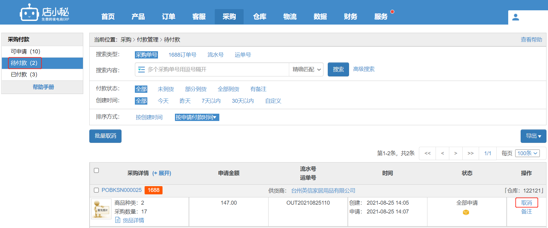Open the 物流 menu

click(290, 17)
